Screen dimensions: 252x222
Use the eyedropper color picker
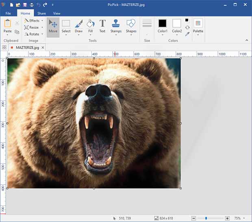pos(187,34)
